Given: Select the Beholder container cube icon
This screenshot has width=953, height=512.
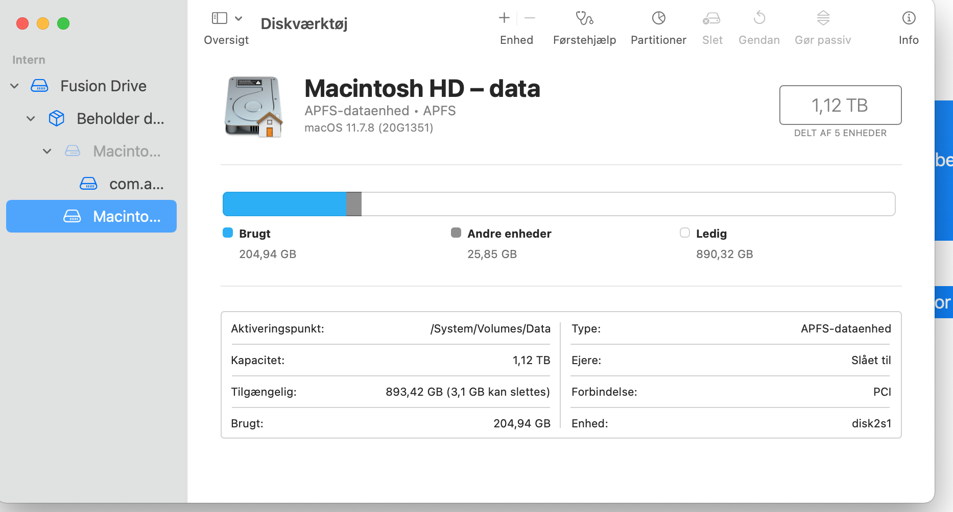Looking at the screenshot, I should coord(56,118).
